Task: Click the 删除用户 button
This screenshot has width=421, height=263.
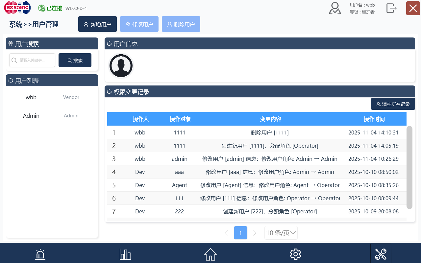Action: coord(181,24)
